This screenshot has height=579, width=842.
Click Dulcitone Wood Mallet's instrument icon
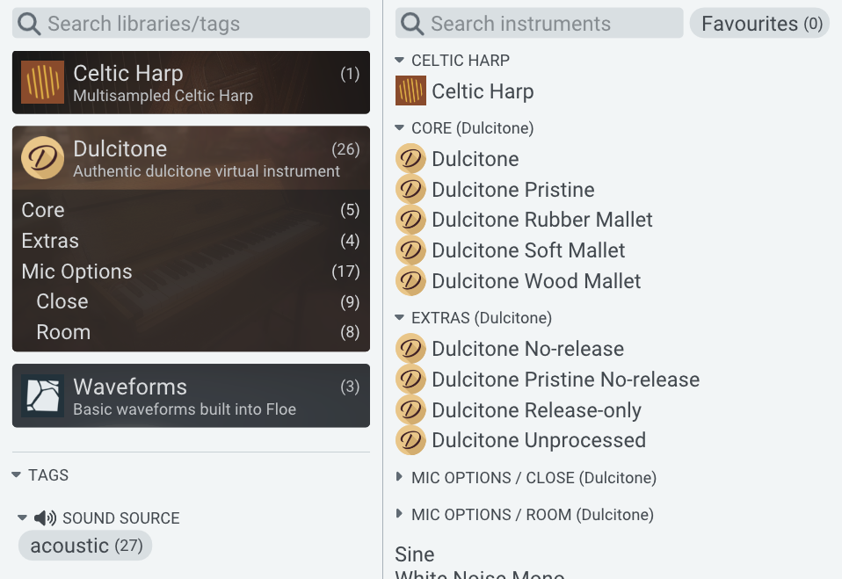tap(410, 281)
